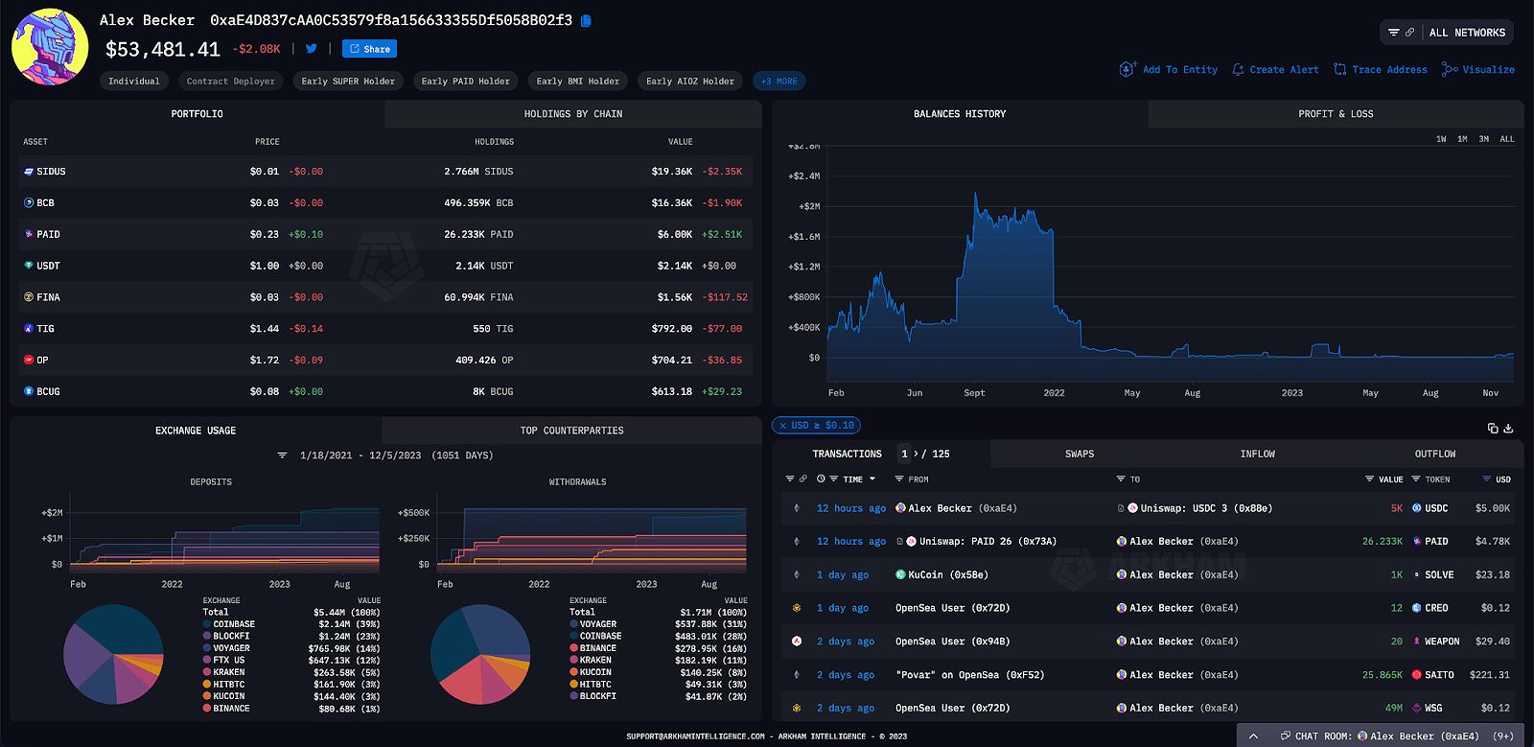Open the exchange usage date range filter
Image resolution: width=1534 pixels, height=747 pixels.
pyautogui.click(x=282, y=455)
